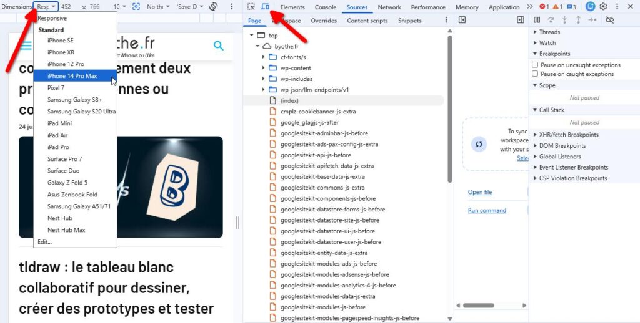The height and width of the screenshot is (323, 640).
Task: Open the blue AI assistance icon
Action: point(590,6)
